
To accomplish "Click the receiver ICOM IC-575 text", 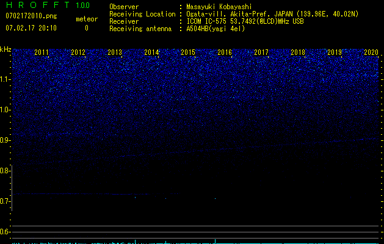I will point(245,21).
